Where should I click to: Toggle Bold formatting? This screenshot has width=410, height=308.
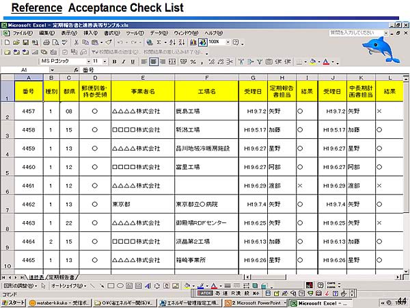(x=114, y=62)
